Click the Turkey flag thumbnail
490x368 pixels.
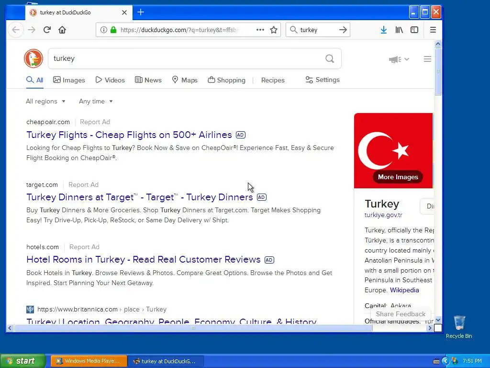coord(393,150)
